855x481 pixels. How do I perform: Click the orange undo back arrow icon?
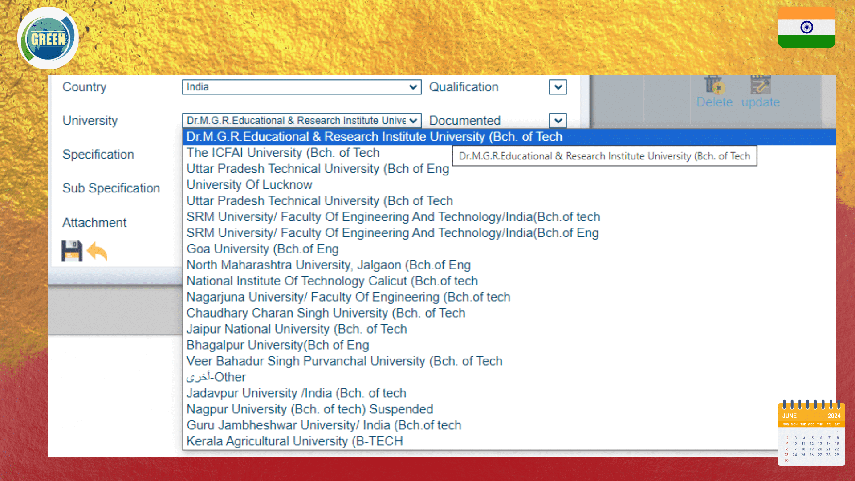pyautogui.click(x=97, y=251)
